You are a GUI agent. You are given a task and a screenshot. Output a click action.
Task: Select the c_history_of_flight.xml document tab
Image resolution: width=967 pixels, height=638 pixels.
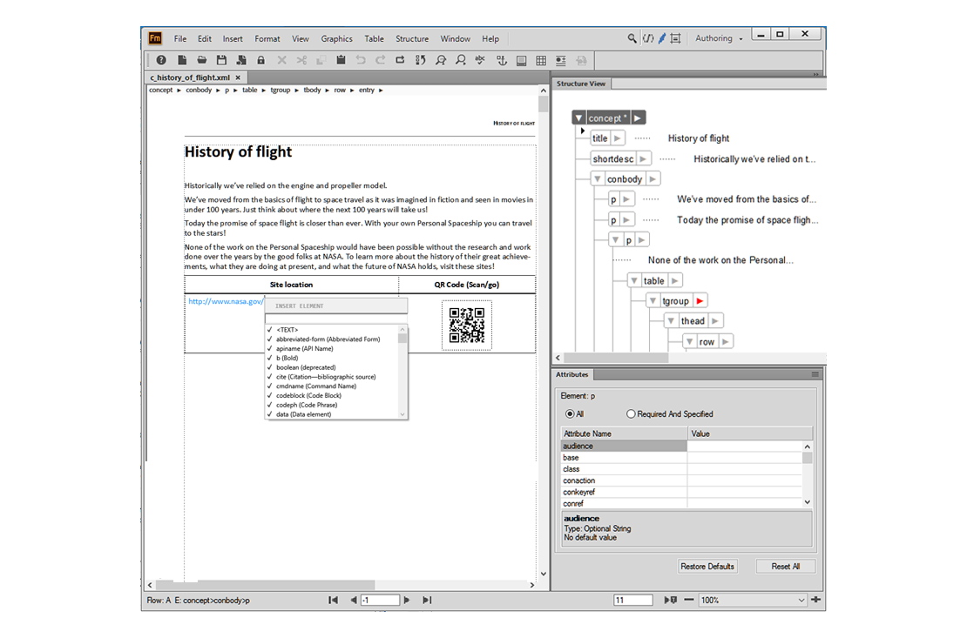[x=191, y=77]
